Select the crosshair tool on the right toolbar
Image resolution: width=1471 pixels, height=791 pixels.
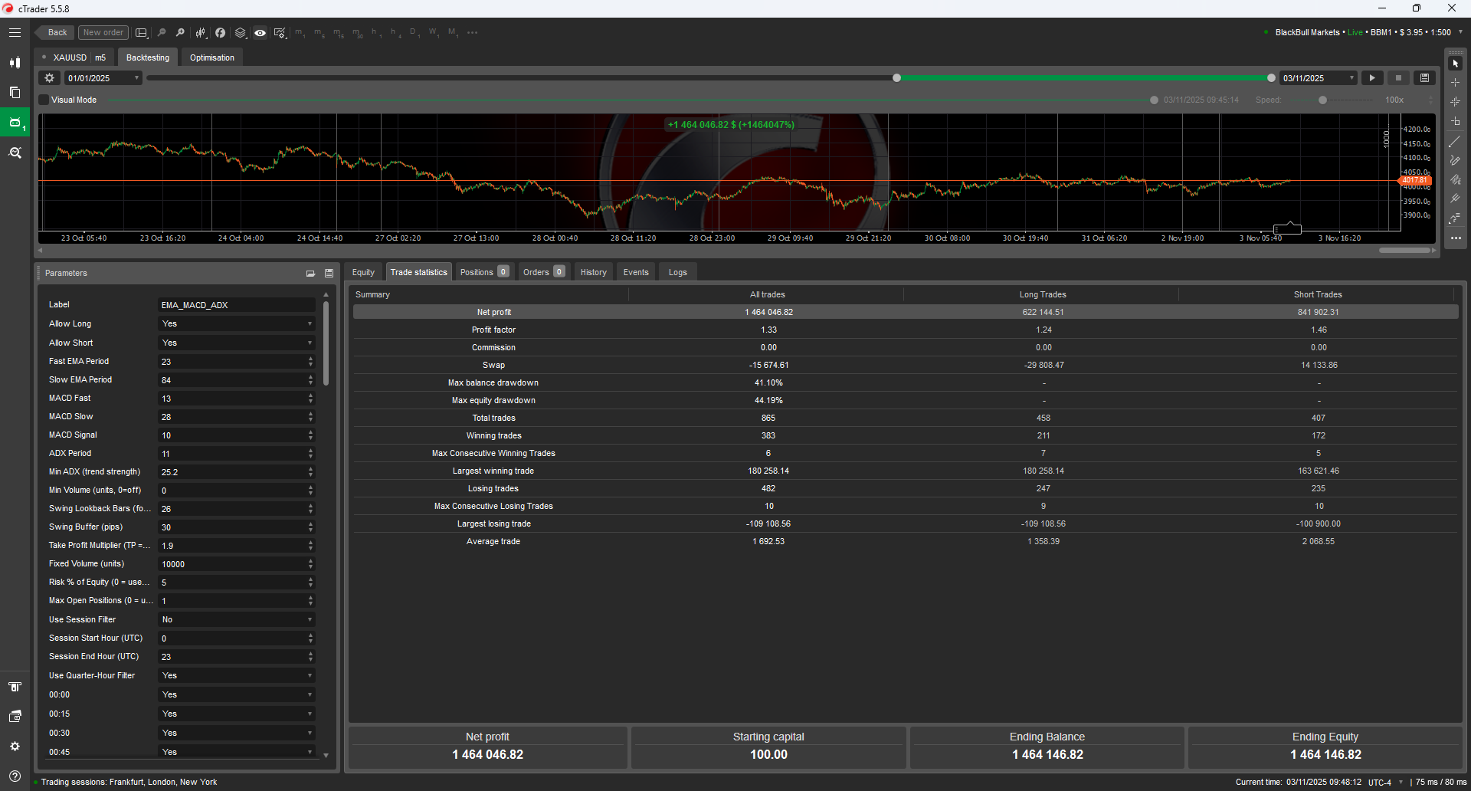[1456, 81]
